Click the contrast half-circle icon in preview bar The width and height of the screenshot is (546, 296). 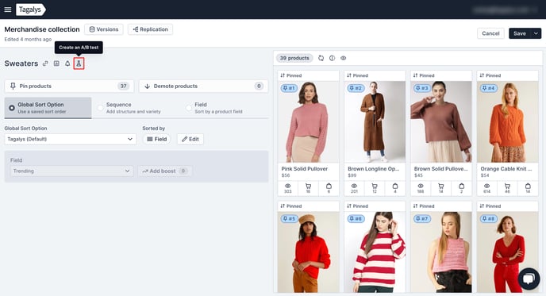333,58
